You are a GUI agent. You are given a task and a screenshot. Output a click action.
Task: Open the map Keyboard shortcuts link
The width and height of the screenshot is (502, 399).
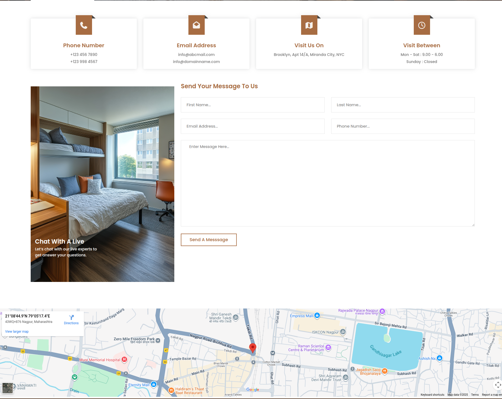coord(432,395)
